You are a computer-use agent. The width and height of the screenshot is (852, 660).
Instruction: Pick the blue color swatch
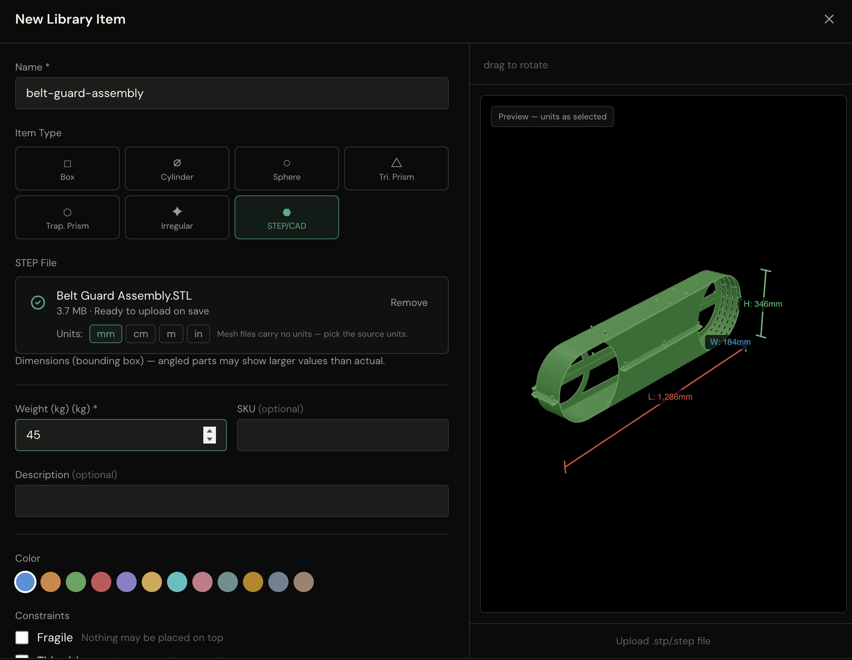click(x=25, y=582)
